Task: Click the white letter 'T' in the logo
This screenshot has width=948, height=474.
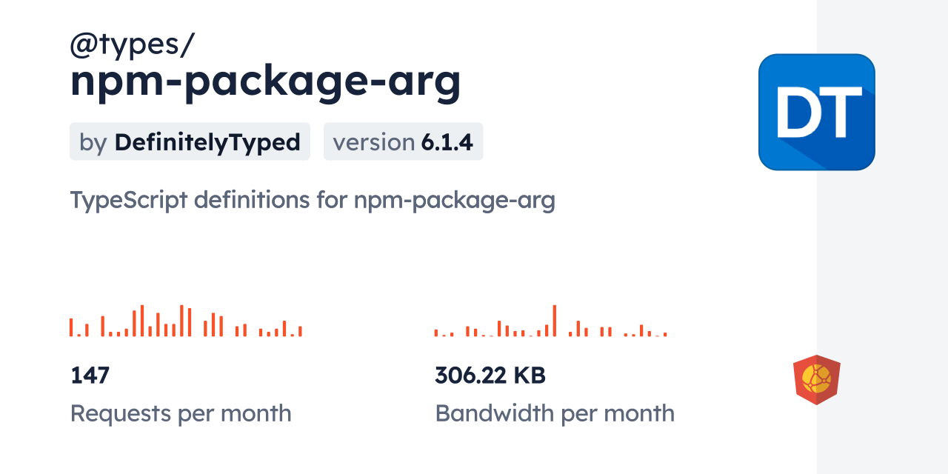Action: click(843, 113)
